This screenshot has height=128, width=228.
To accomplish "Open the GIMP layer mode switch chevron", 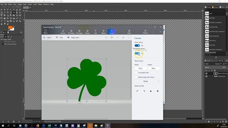I will (x=226, y=64).
